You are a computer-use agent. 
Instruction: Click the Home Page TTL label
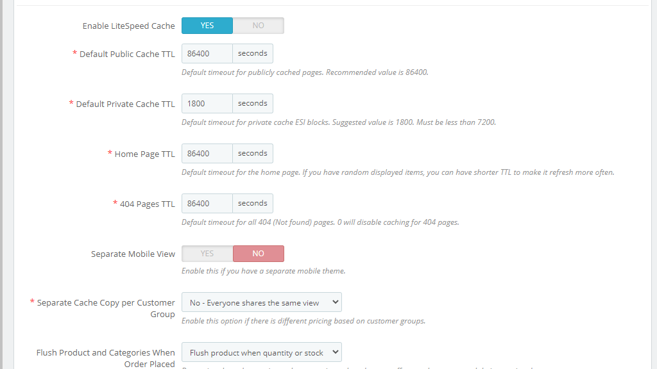click(144, 154)
